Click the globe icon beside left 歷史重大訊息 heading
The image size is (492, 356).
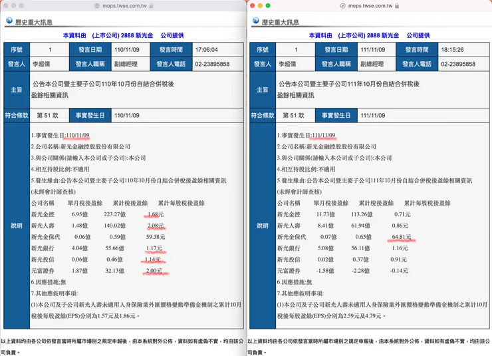pyautogui.click(x=9, y=21)
